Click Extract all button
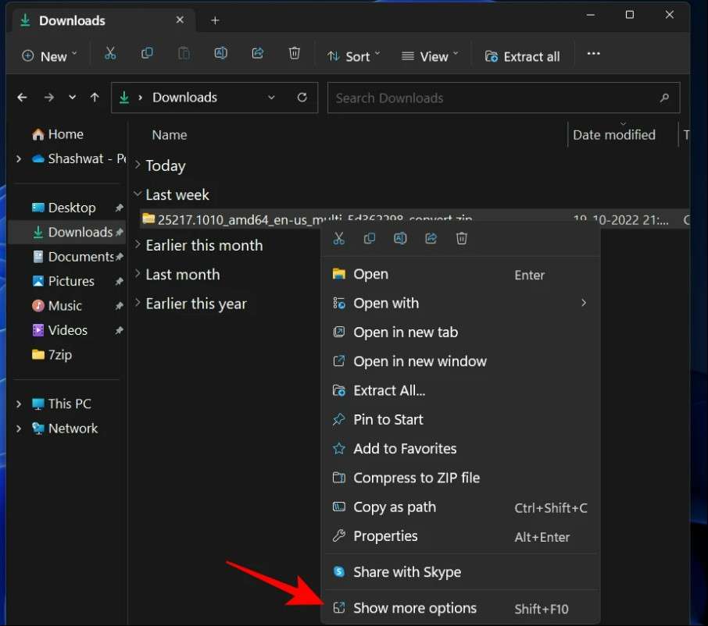The width and height of the screenshot is (708, 626). point(522,56)
